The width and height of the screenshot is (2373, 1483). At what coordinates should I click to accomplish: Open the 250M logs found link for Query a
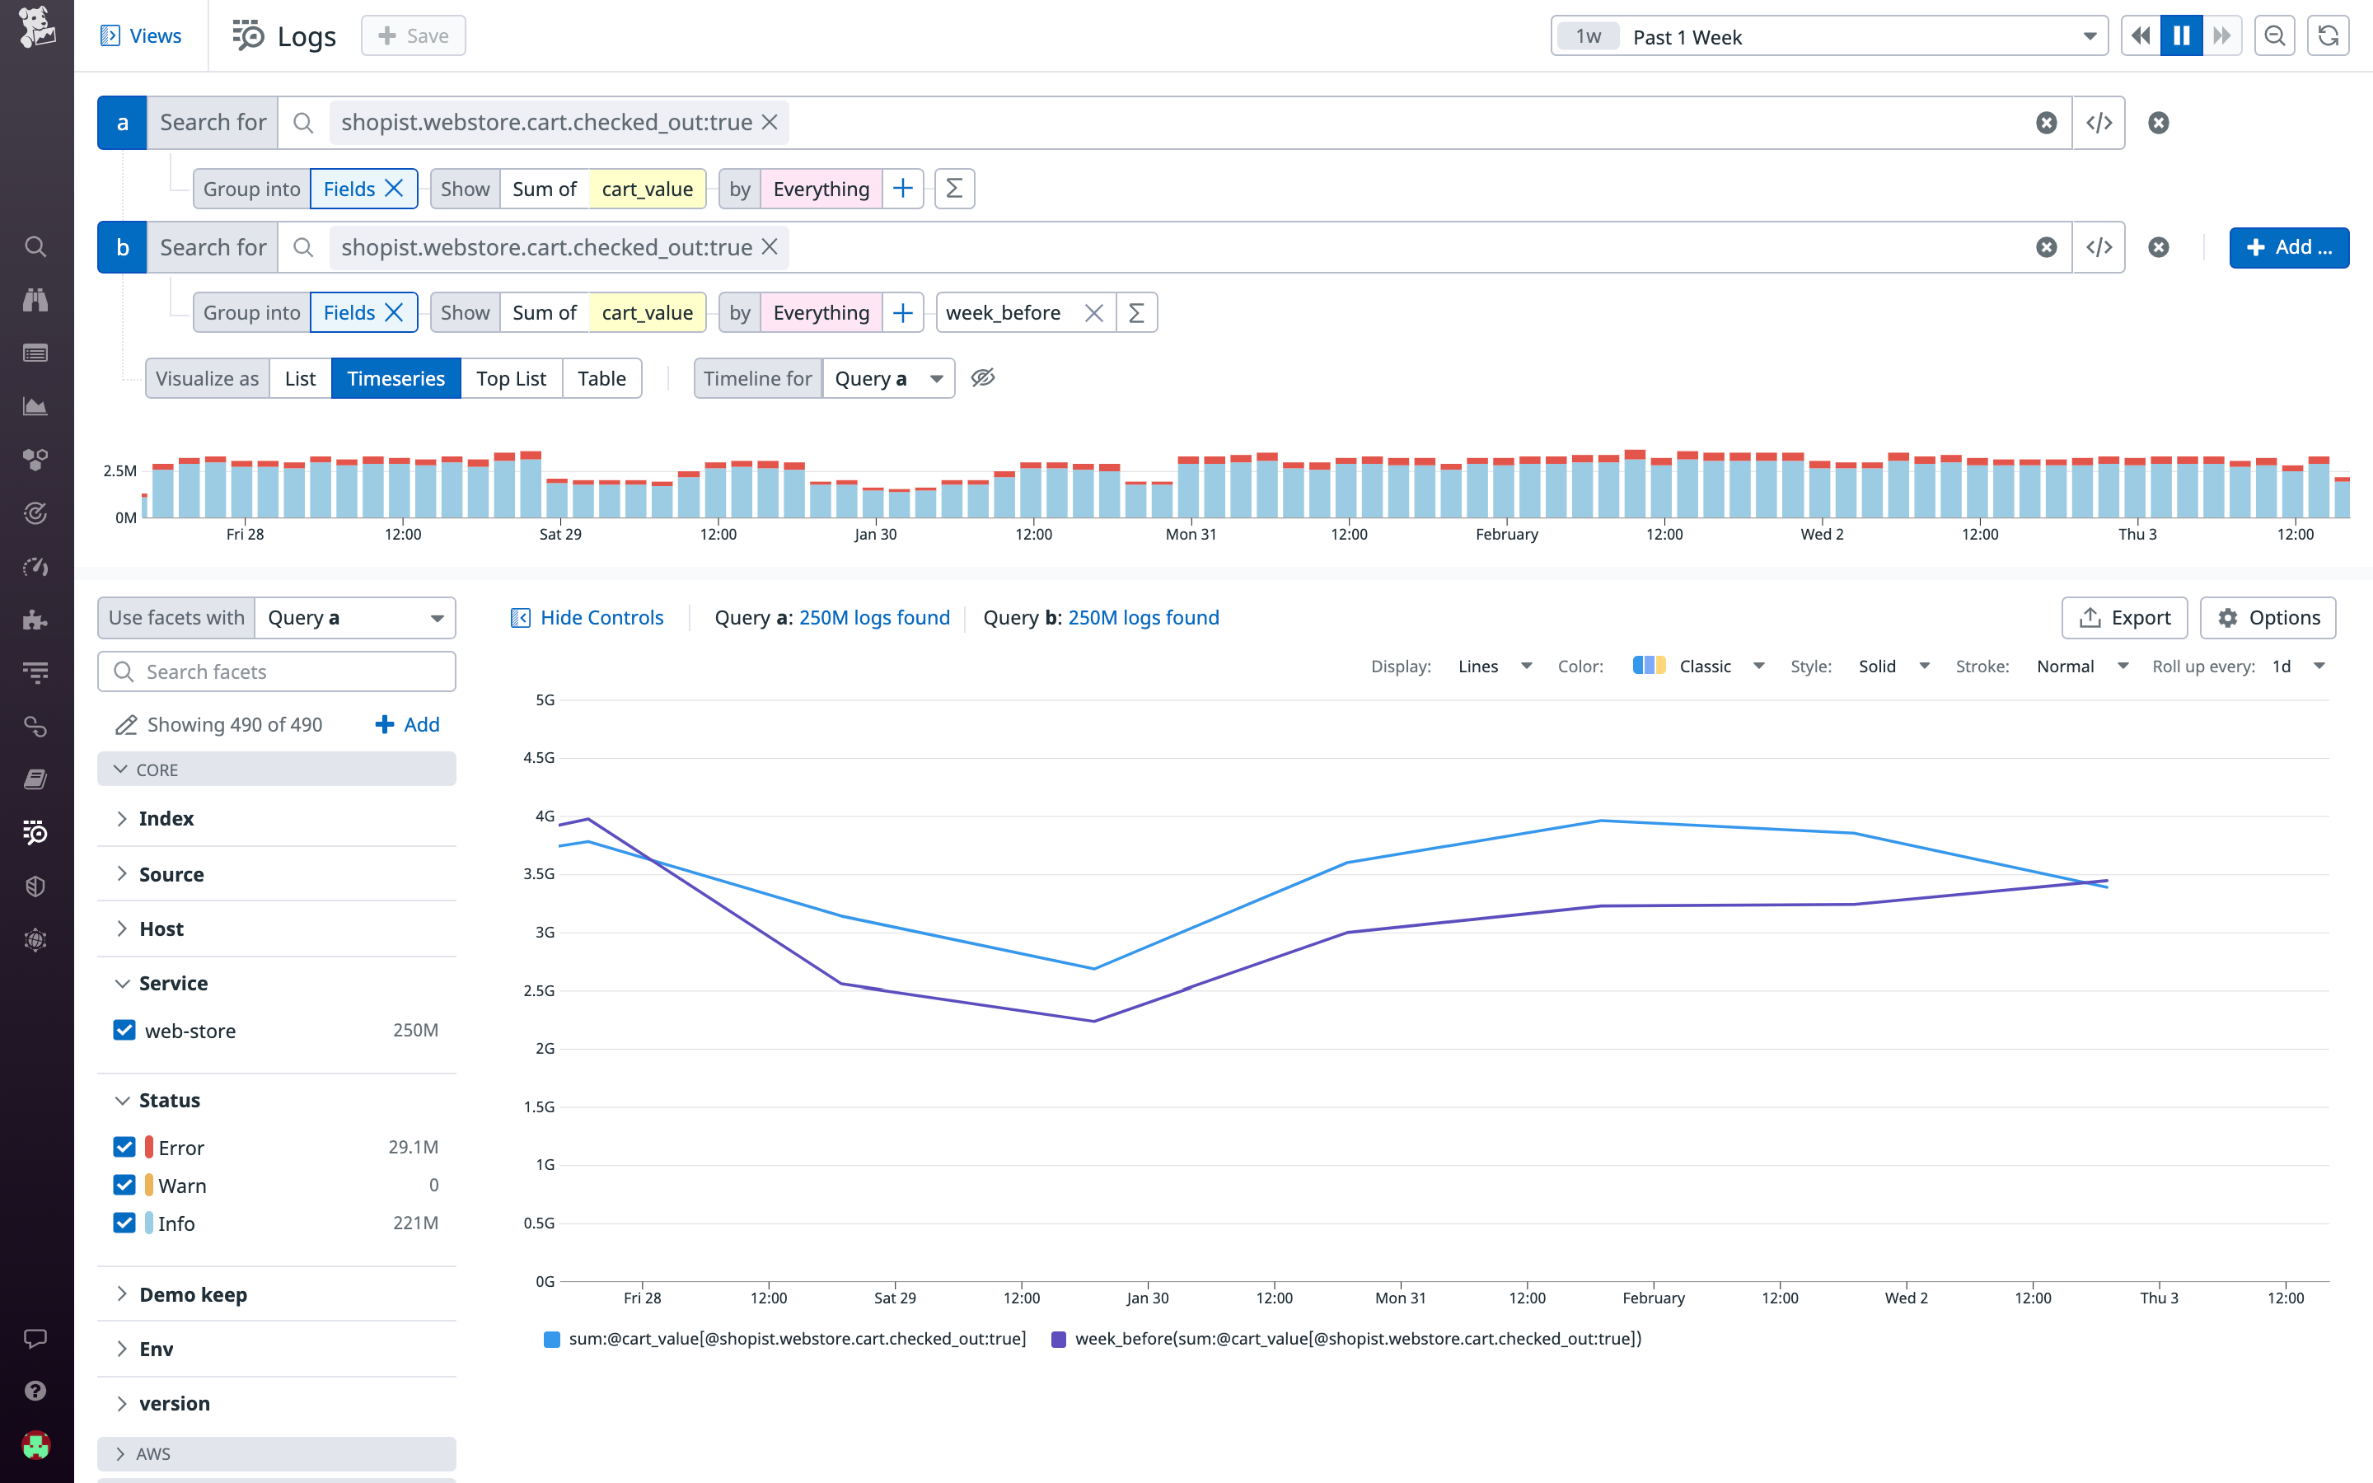pyautogui.click(x=873, y=617)
